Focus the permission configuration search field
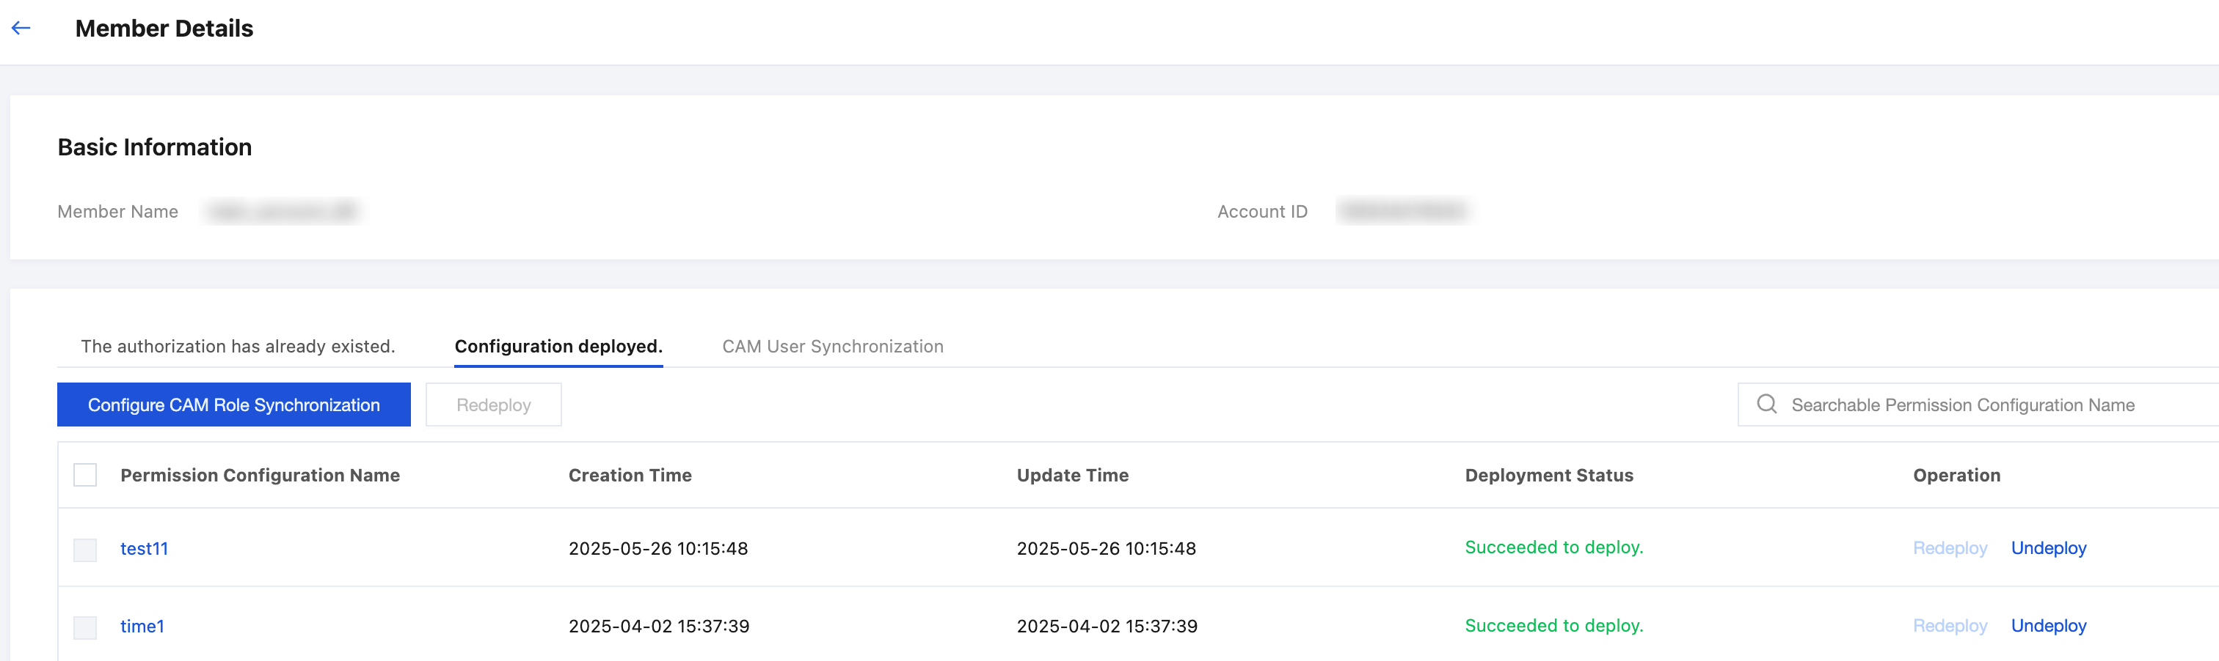Image resolution: width=2219 pixels, height=661 pixels. coord(1981,405)
